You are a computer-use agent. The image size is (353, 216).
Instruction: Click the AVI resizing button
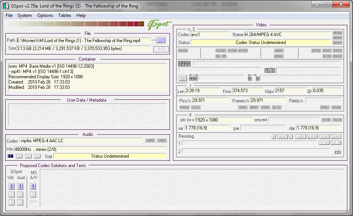click(x=282, y=137)
